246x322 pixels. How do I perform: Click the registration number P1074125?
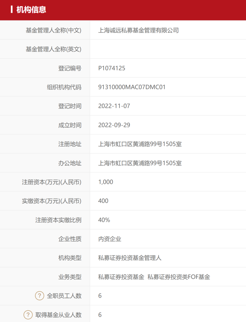pos(112,68)
